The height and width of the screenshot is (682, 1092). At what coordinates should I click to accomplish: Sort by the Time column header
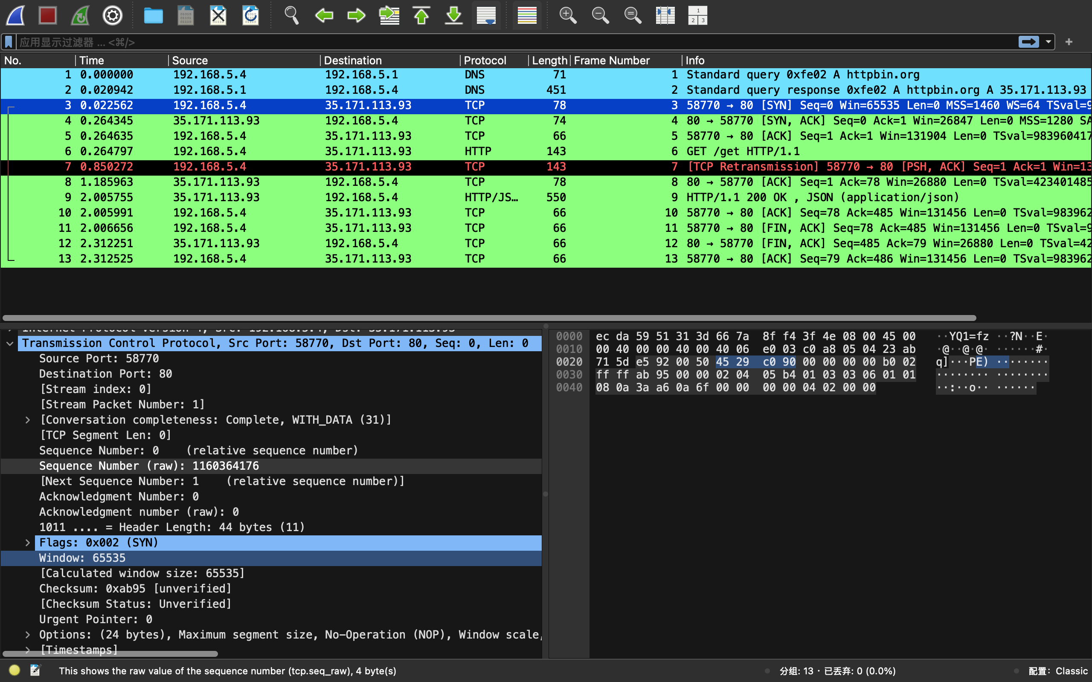coord(122,61)
